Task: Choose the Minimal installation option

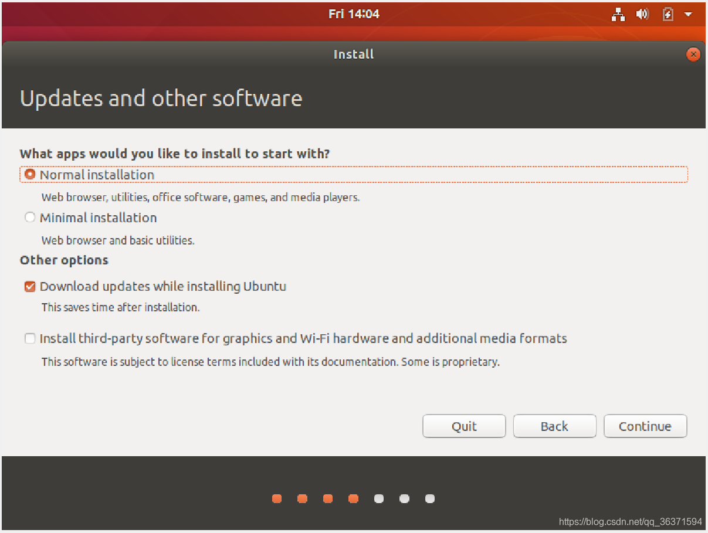Action: [31, 218]
